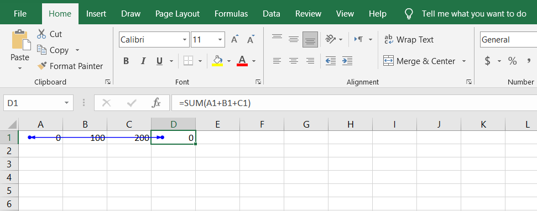Open fill color palette dropdown arrow
Viewport: 537px width, 211px height.
pos(229,61)
